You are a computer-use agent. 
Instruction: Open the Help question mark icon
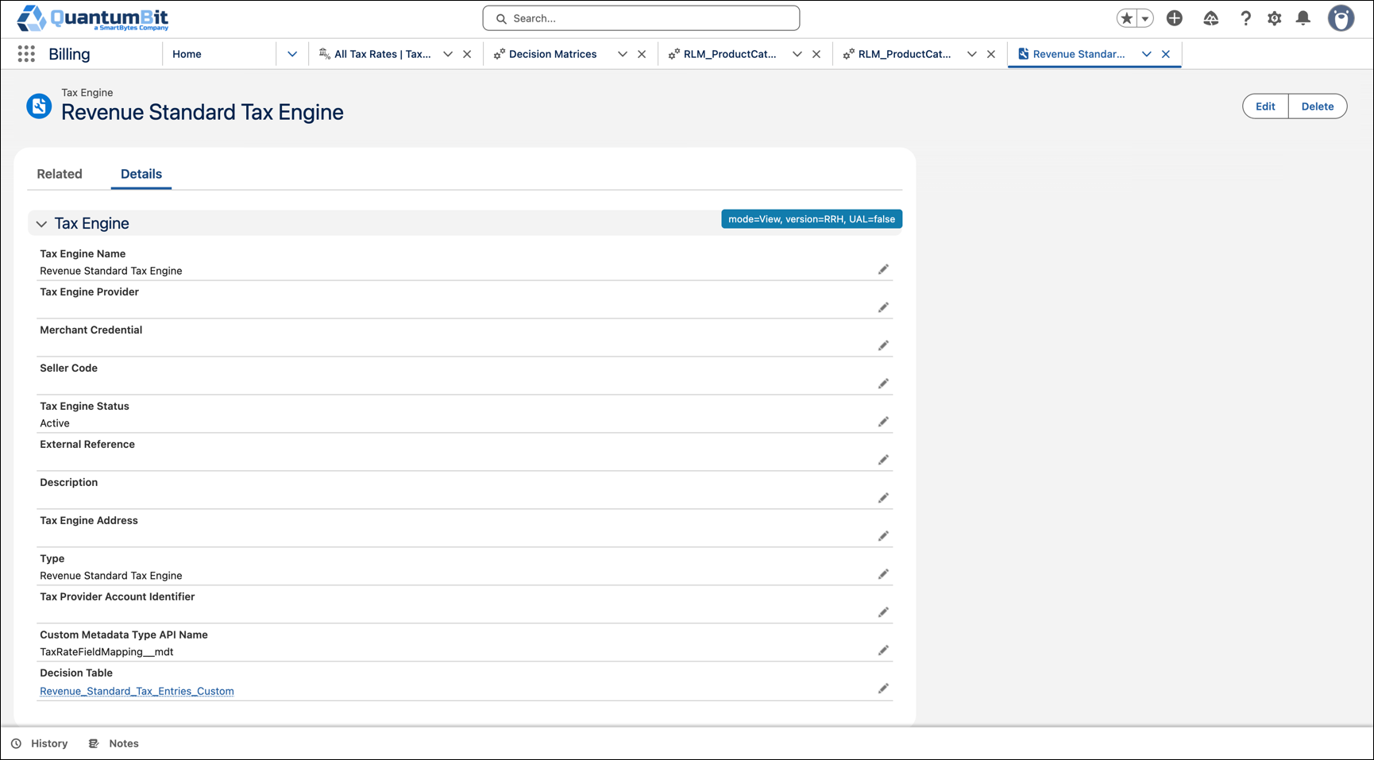1245,18
